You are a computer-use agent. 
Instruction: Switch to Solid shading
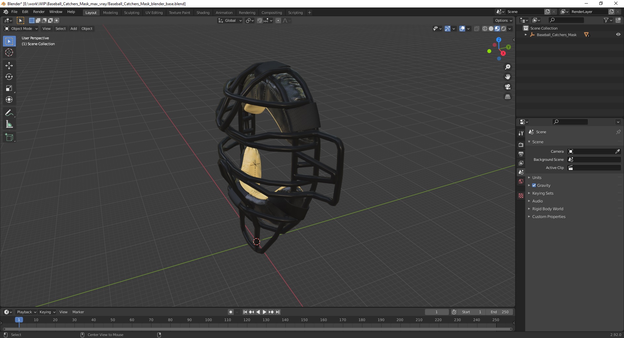click(491, 29)
